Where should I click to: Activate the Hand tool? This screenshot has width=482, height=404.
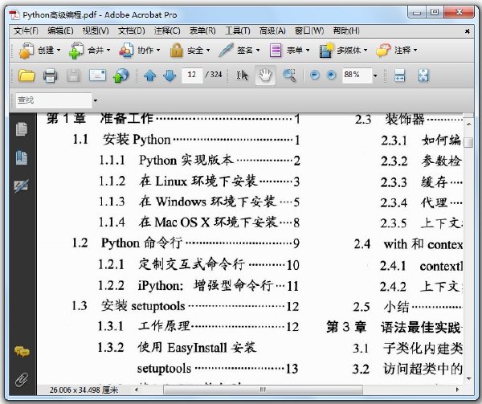point(265,75)
